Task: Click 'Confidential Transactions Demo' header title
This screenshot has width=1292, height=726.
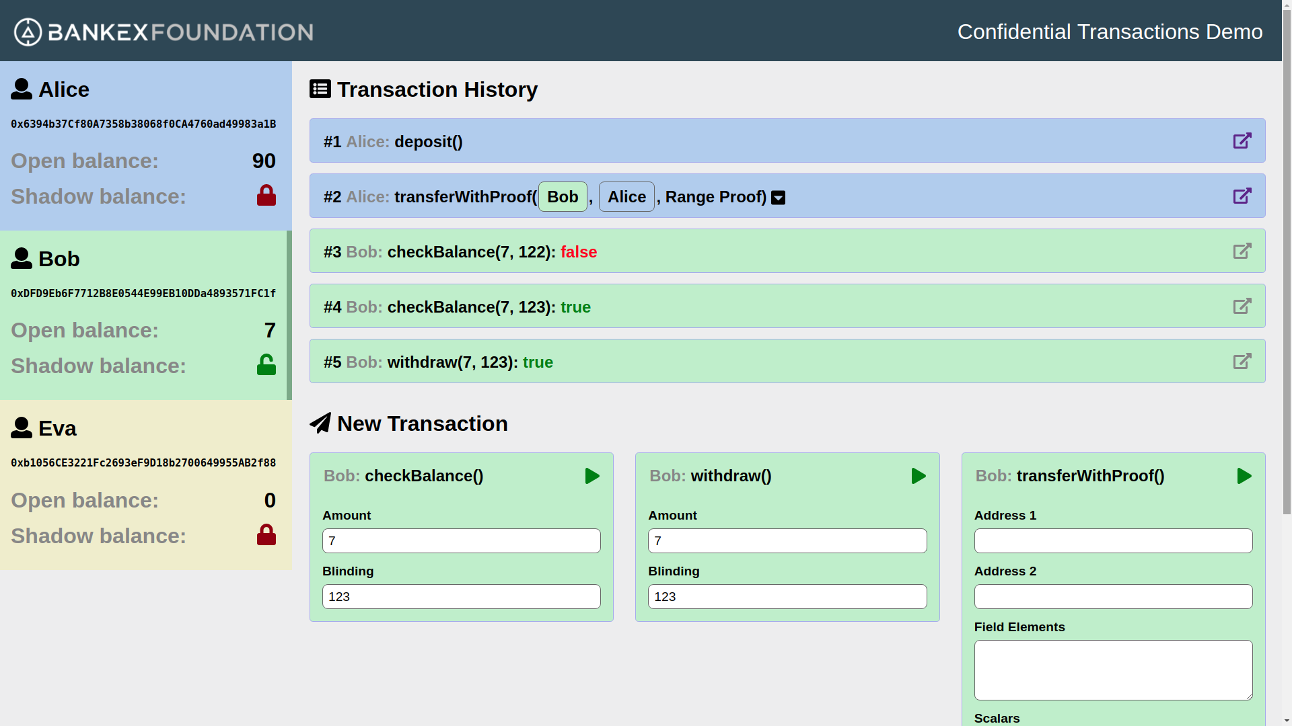Action: pos(1110,32)
